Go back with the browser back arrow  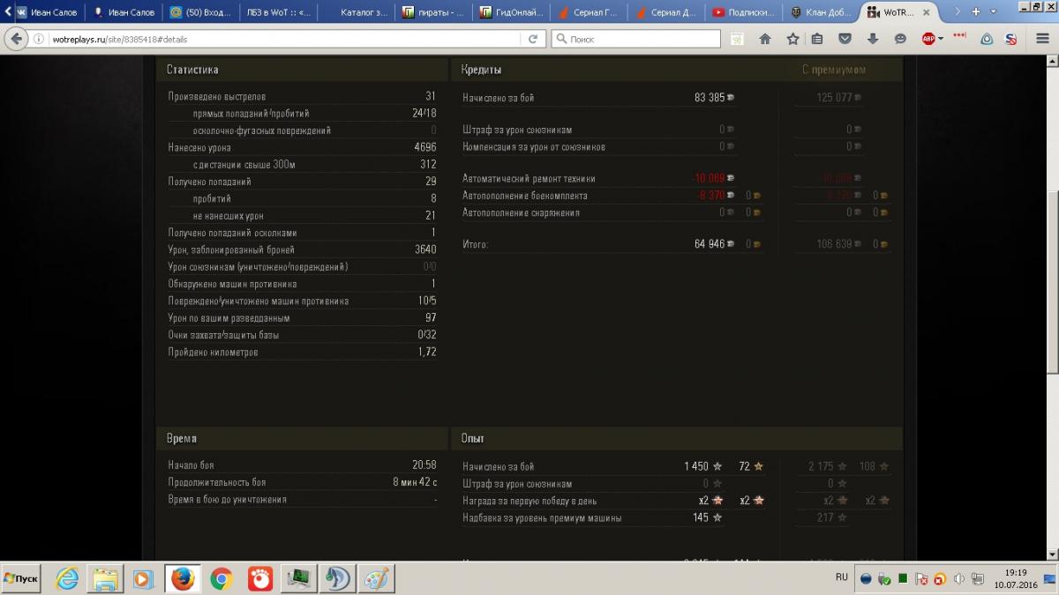pyautogui.click(x=15, y=39)
